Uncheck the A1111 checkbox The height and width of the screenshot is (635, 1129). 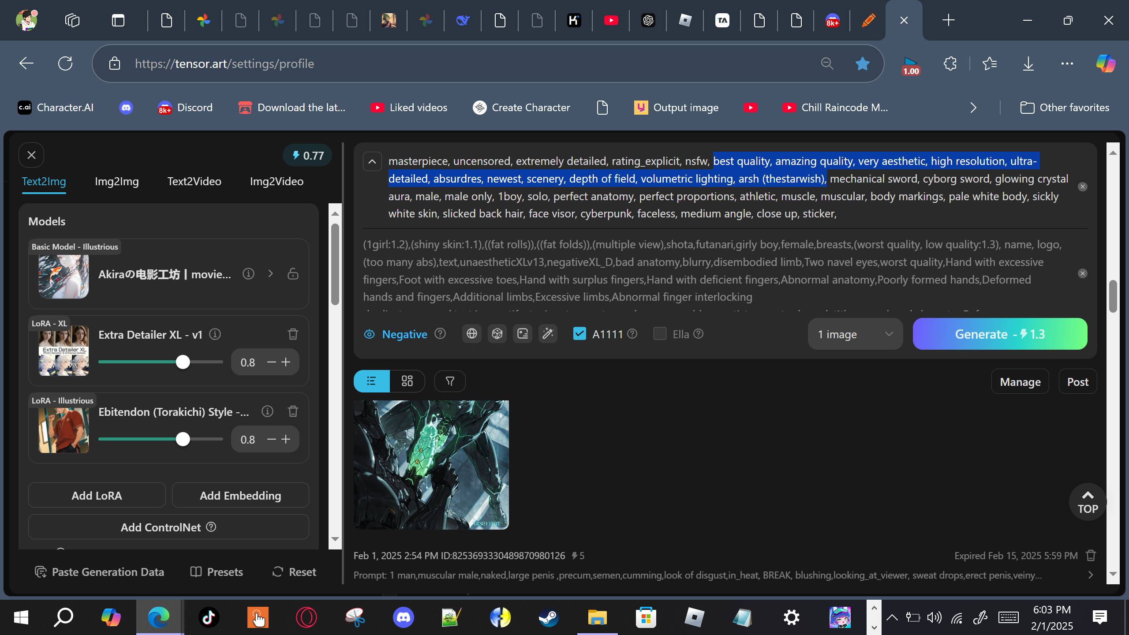pos(579,334)
